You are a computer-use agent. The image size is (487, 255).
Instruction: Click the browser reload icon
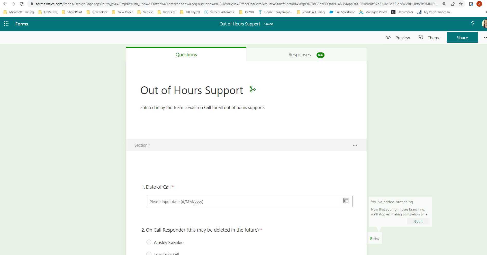coord(22,4)
